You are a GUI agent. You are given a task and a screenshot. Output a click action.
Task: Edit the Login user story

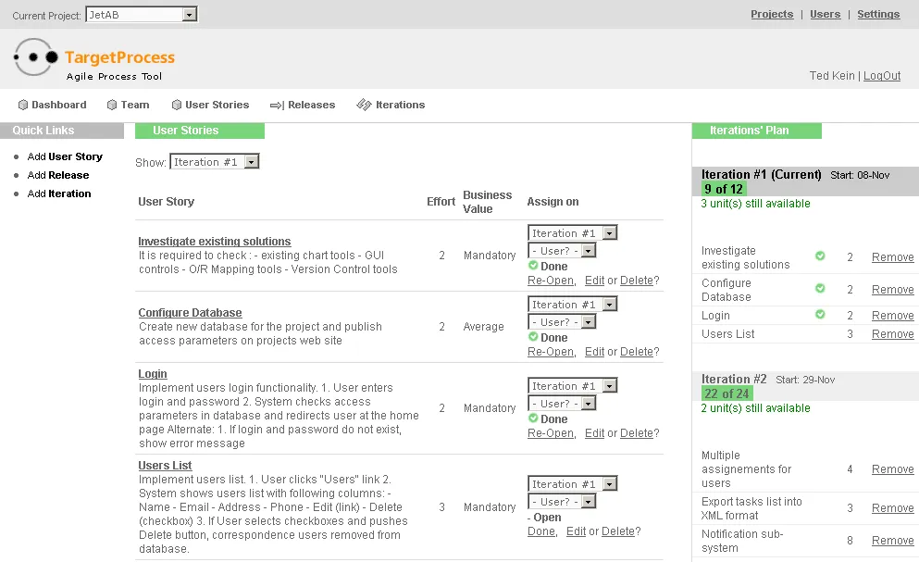click(x=594, y=433)
